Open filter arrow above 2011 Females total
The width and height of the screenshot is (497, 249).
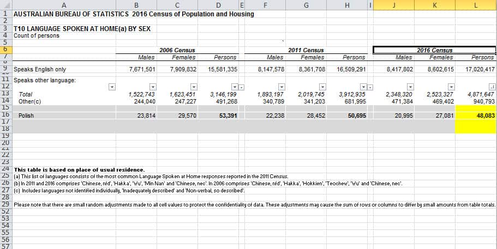click(x=322, y=87)
